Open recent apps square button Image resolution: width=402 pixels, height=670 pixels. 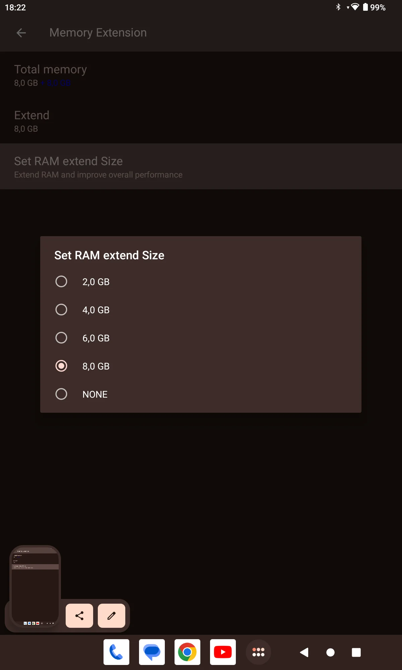[x=356, y=652]
